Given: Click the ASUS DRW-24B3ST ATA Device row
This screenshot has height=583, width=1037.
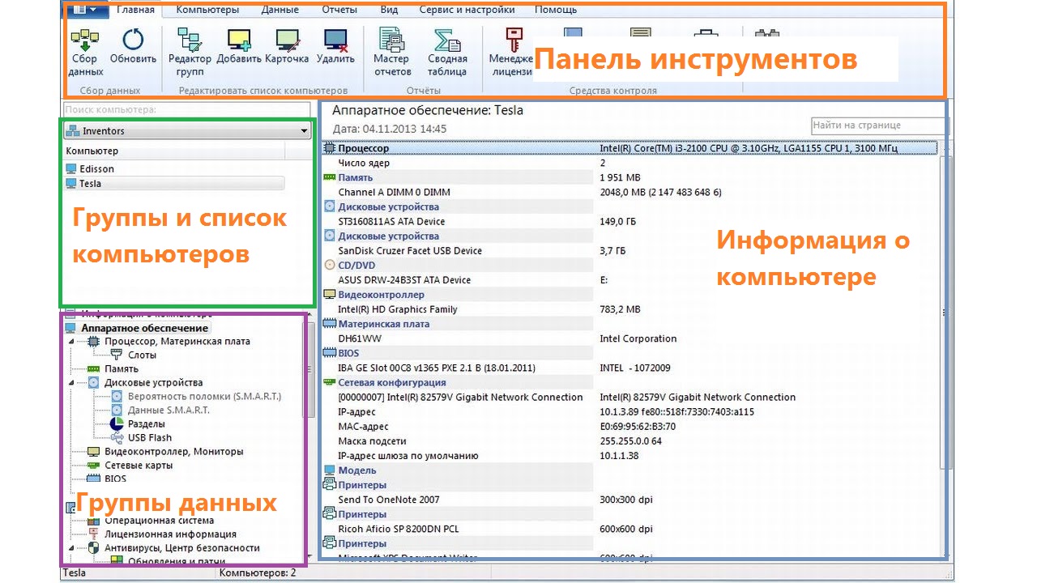Looking at the screenshot, I should point(630,279).
